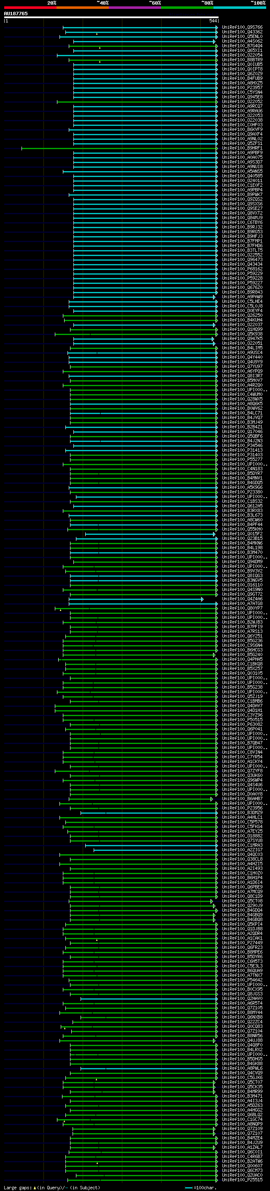Select the UniRef100_Q7YU97 label
Image resolution: width=270 pixels, height=1191 pixels.
click(x=242, y=367)
